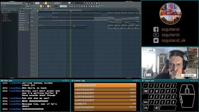Expand Patterns in the browser tree
The width and height of the screenshot is (199, 112).
click(5, 16)
